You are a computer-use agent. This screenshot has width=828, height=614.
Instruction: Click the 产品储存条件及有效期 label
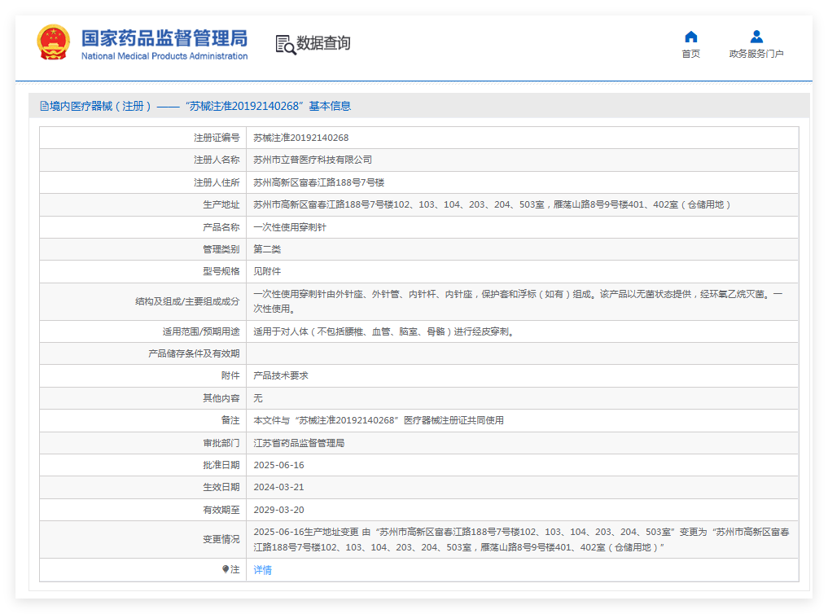click(x=194, y=353)
